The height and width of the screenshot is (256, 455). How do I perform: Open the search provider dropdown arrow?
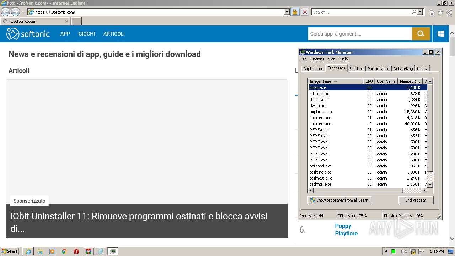pos(420,12)
